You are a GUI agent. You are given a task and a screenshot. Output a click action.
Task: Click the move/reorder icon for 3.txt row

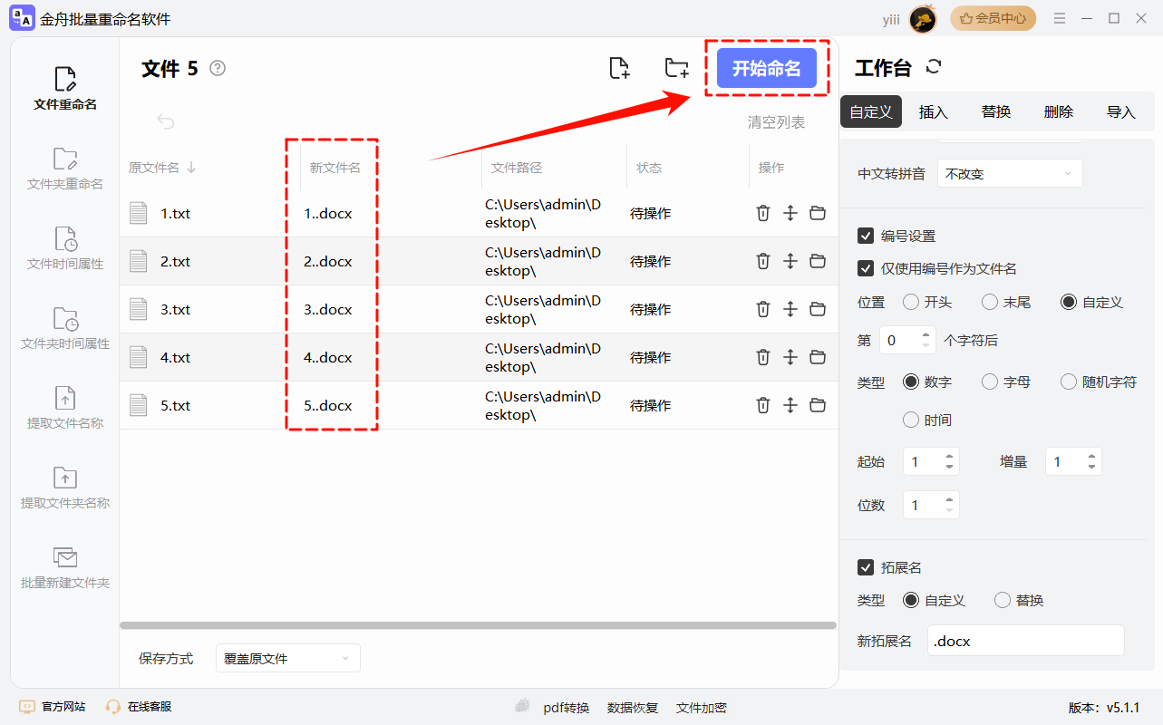pyautogui.click(x=790, y=309)
